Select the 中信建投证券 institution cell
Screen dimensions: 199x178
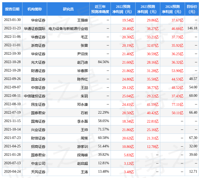coord(35,96)
